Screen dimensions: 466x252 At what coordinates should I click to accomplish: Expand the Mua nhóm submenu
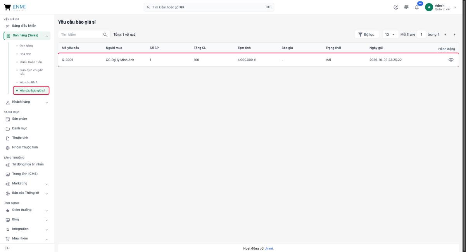pyautogui.click(x=47, y=239)
